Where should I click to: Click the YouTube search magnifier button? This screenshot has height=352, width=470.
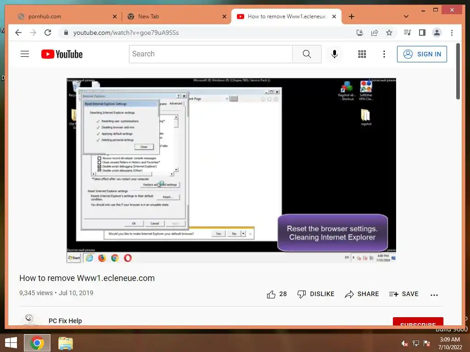coord(307,54)
